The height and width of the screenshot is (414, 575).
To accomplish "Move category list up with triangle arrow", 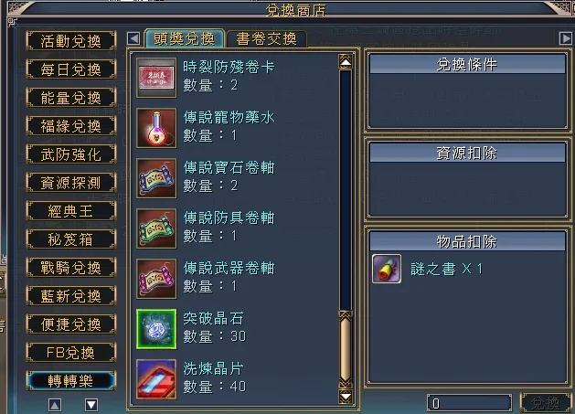I will [x=55, y=405].
